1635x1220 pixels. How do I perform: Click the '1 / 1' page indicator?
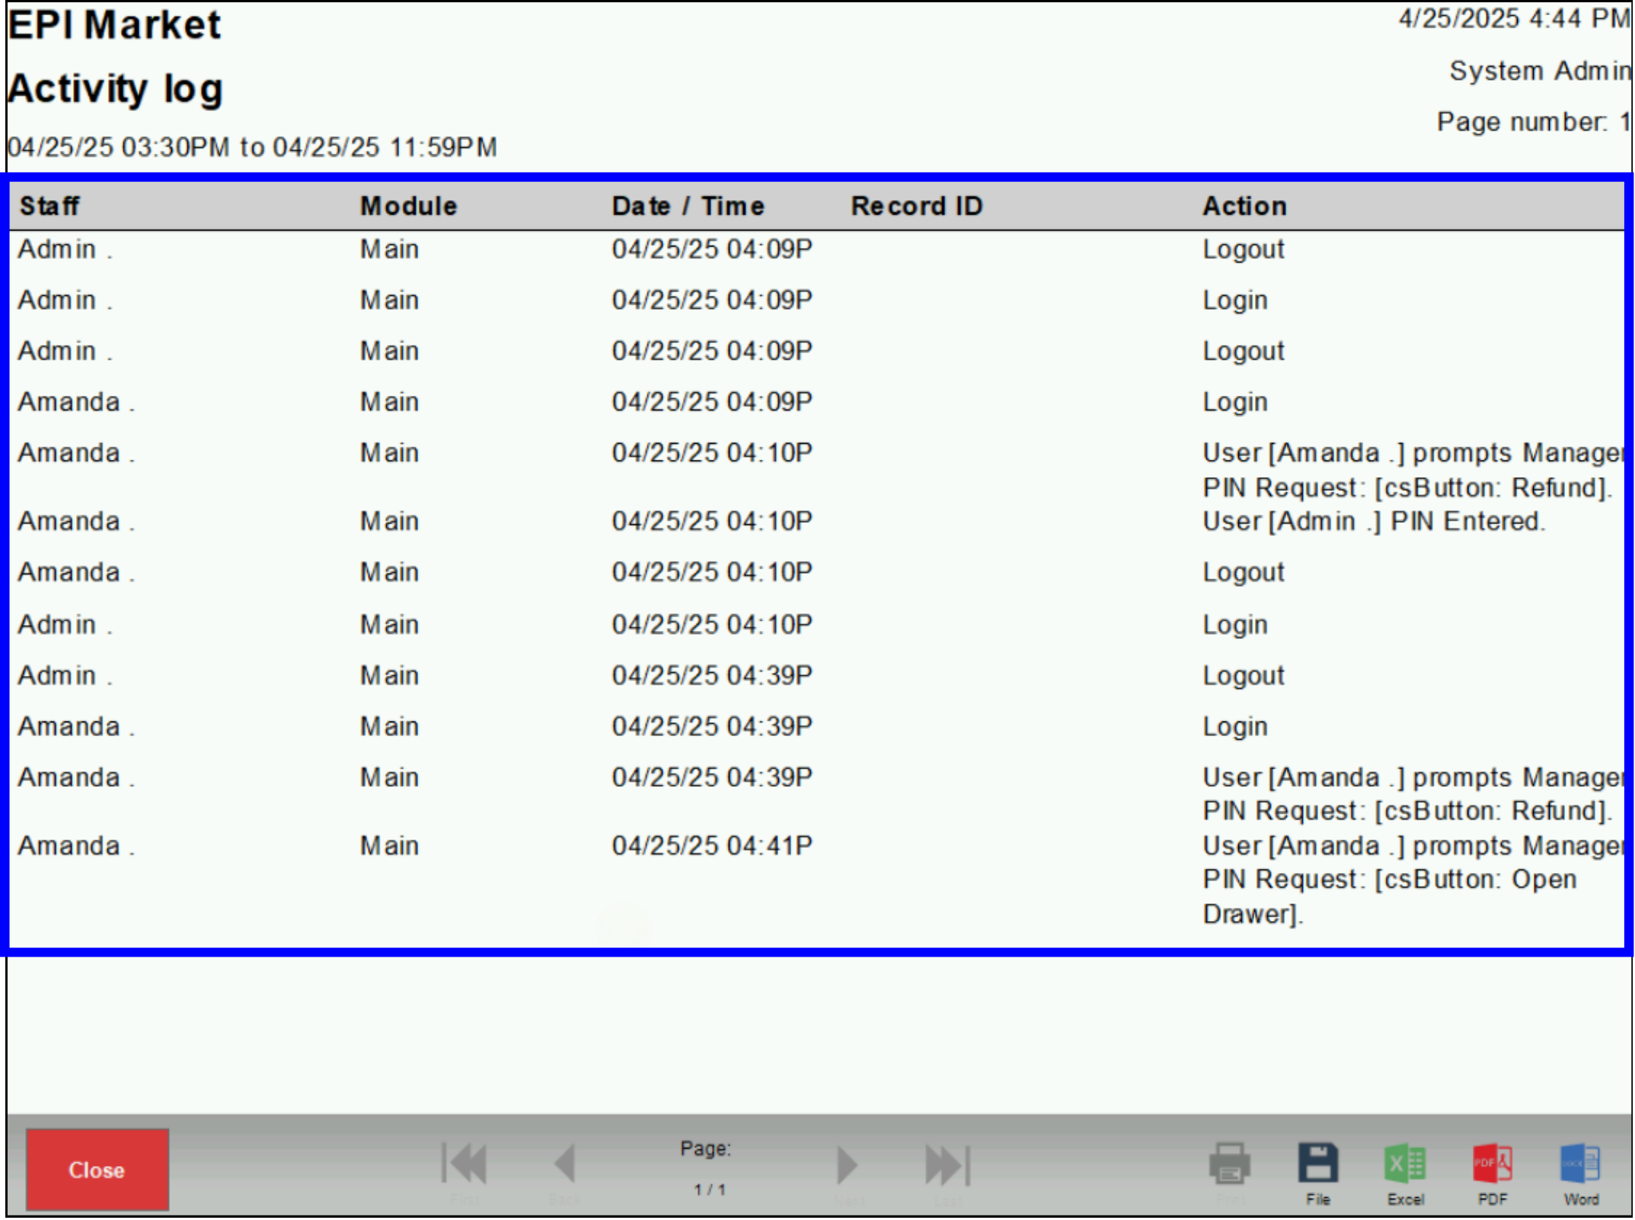[709, 1190]
